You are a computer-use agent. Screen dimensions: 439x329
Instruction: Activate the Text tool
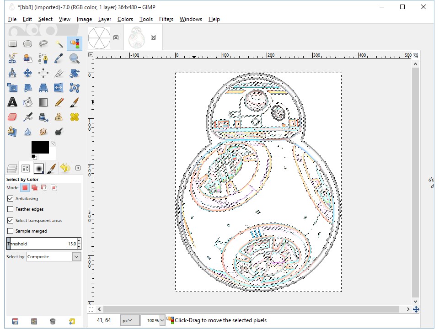tap(12, 102)
